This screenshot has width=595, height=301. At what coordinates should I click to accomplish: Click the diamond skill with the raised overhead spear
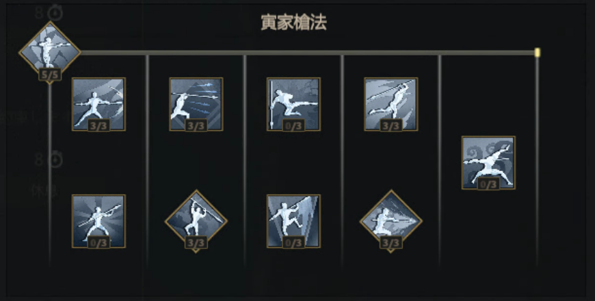(x=196, y=221)
